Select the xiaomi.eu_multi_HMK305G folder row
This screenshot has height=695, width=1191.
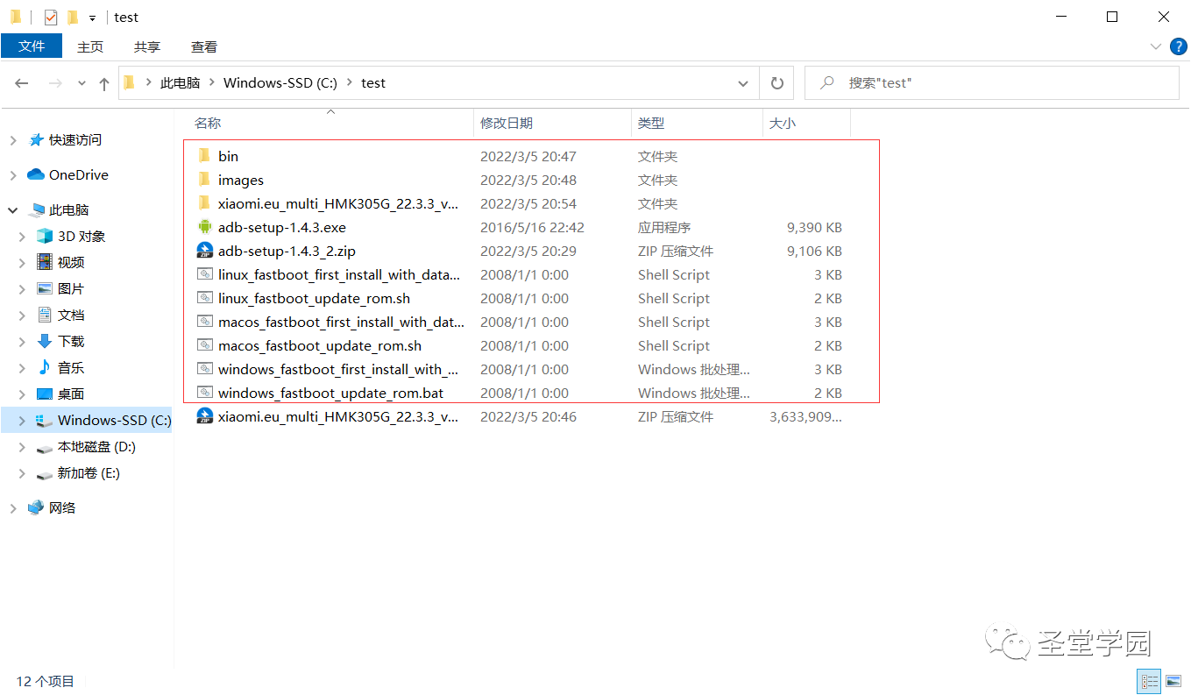click(x=531, y=203)
